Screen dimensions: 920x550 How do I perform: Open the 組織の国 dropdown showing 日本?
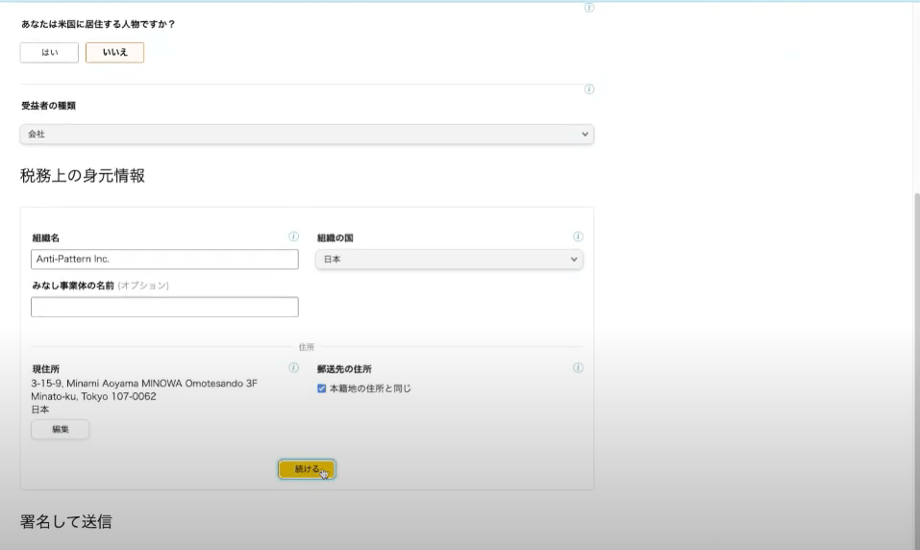(450, 259)
